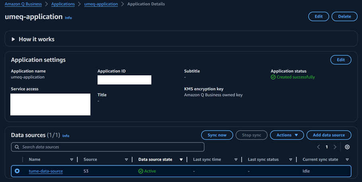Go to next data sources page
The height and width of the screenshot is (182, 362).
click(x=335, y=147)
